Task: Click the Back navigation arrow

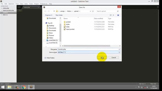Action: click(x=45, y=11)
